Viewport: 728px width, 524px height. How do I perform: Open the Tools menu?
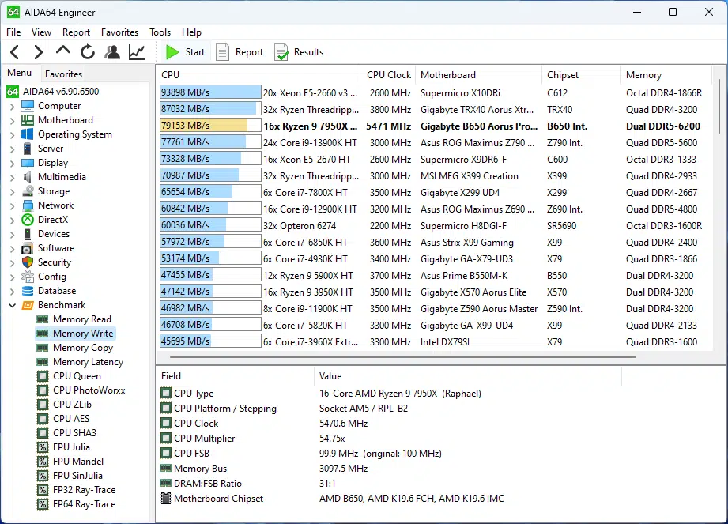point(160,32)
